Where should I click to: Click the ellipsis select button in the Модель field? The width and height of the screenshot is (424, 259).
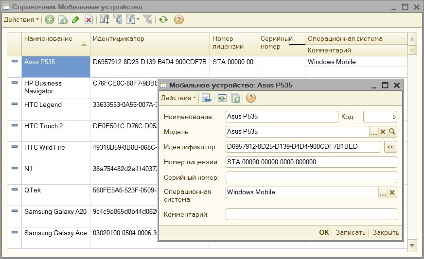(x=374, y=132)
